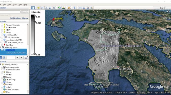Open the add folder dropdown button
Screen dimensions: 171x95
click(26, 58)
